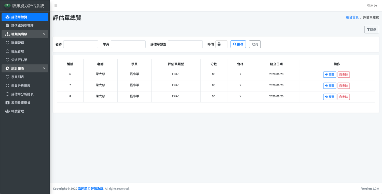Focus the 評估單類型 input field
The height and width of the screenshot is (194, 382).
click(185, 44)
